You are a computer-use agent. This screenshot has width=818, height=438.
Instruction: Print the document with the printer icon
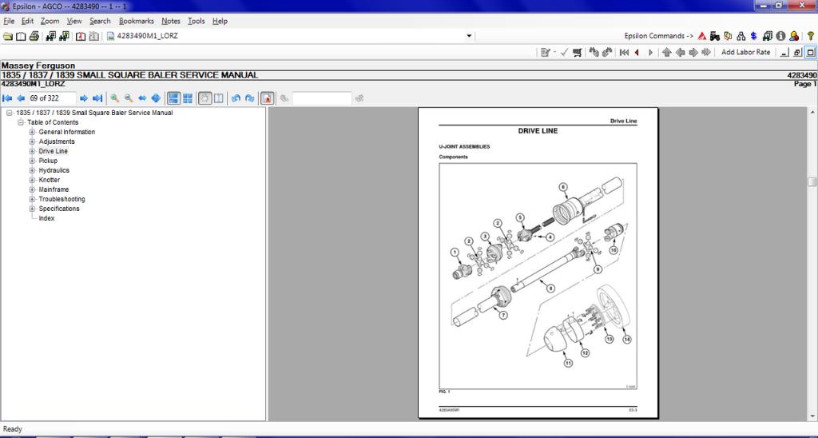point(34,36)
